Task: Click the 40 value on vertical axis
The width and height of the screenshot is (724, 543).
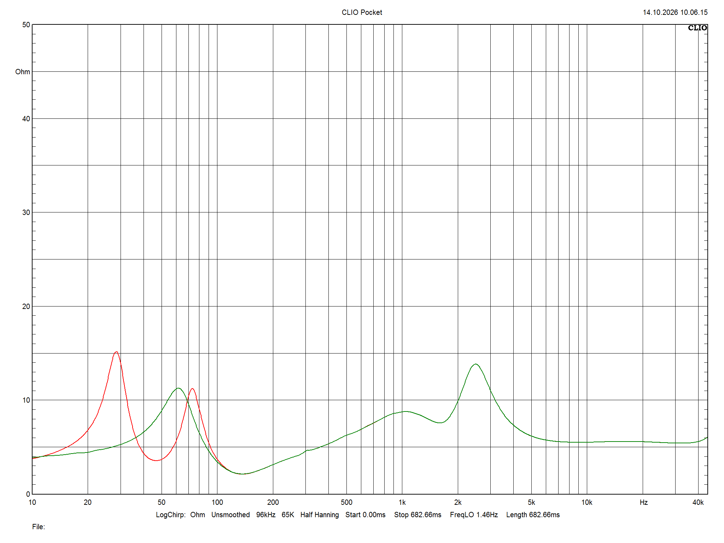Action: pos(26,119)
